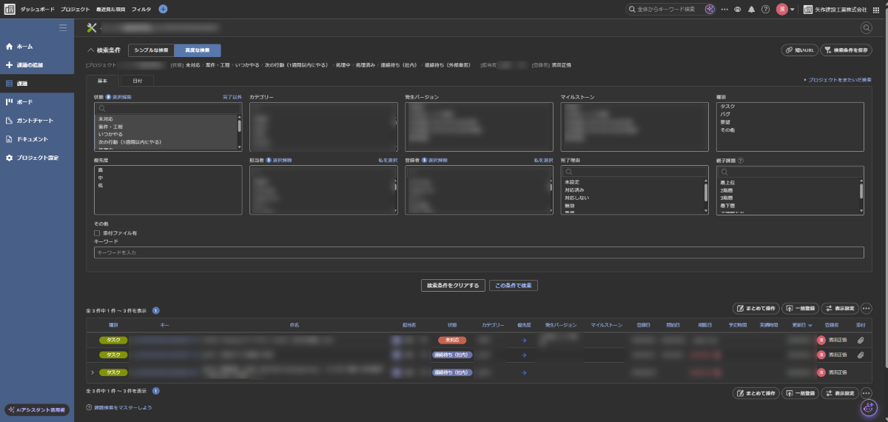Click the この条件で検索 button

(513, 285)
